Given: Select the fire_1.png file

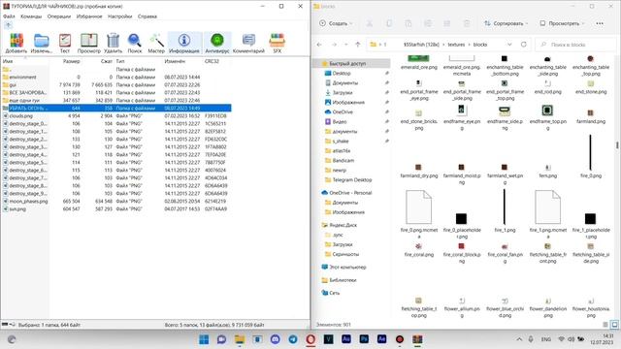Looking at the screenshot, I should pyautogui.click(x=505, y=210).
